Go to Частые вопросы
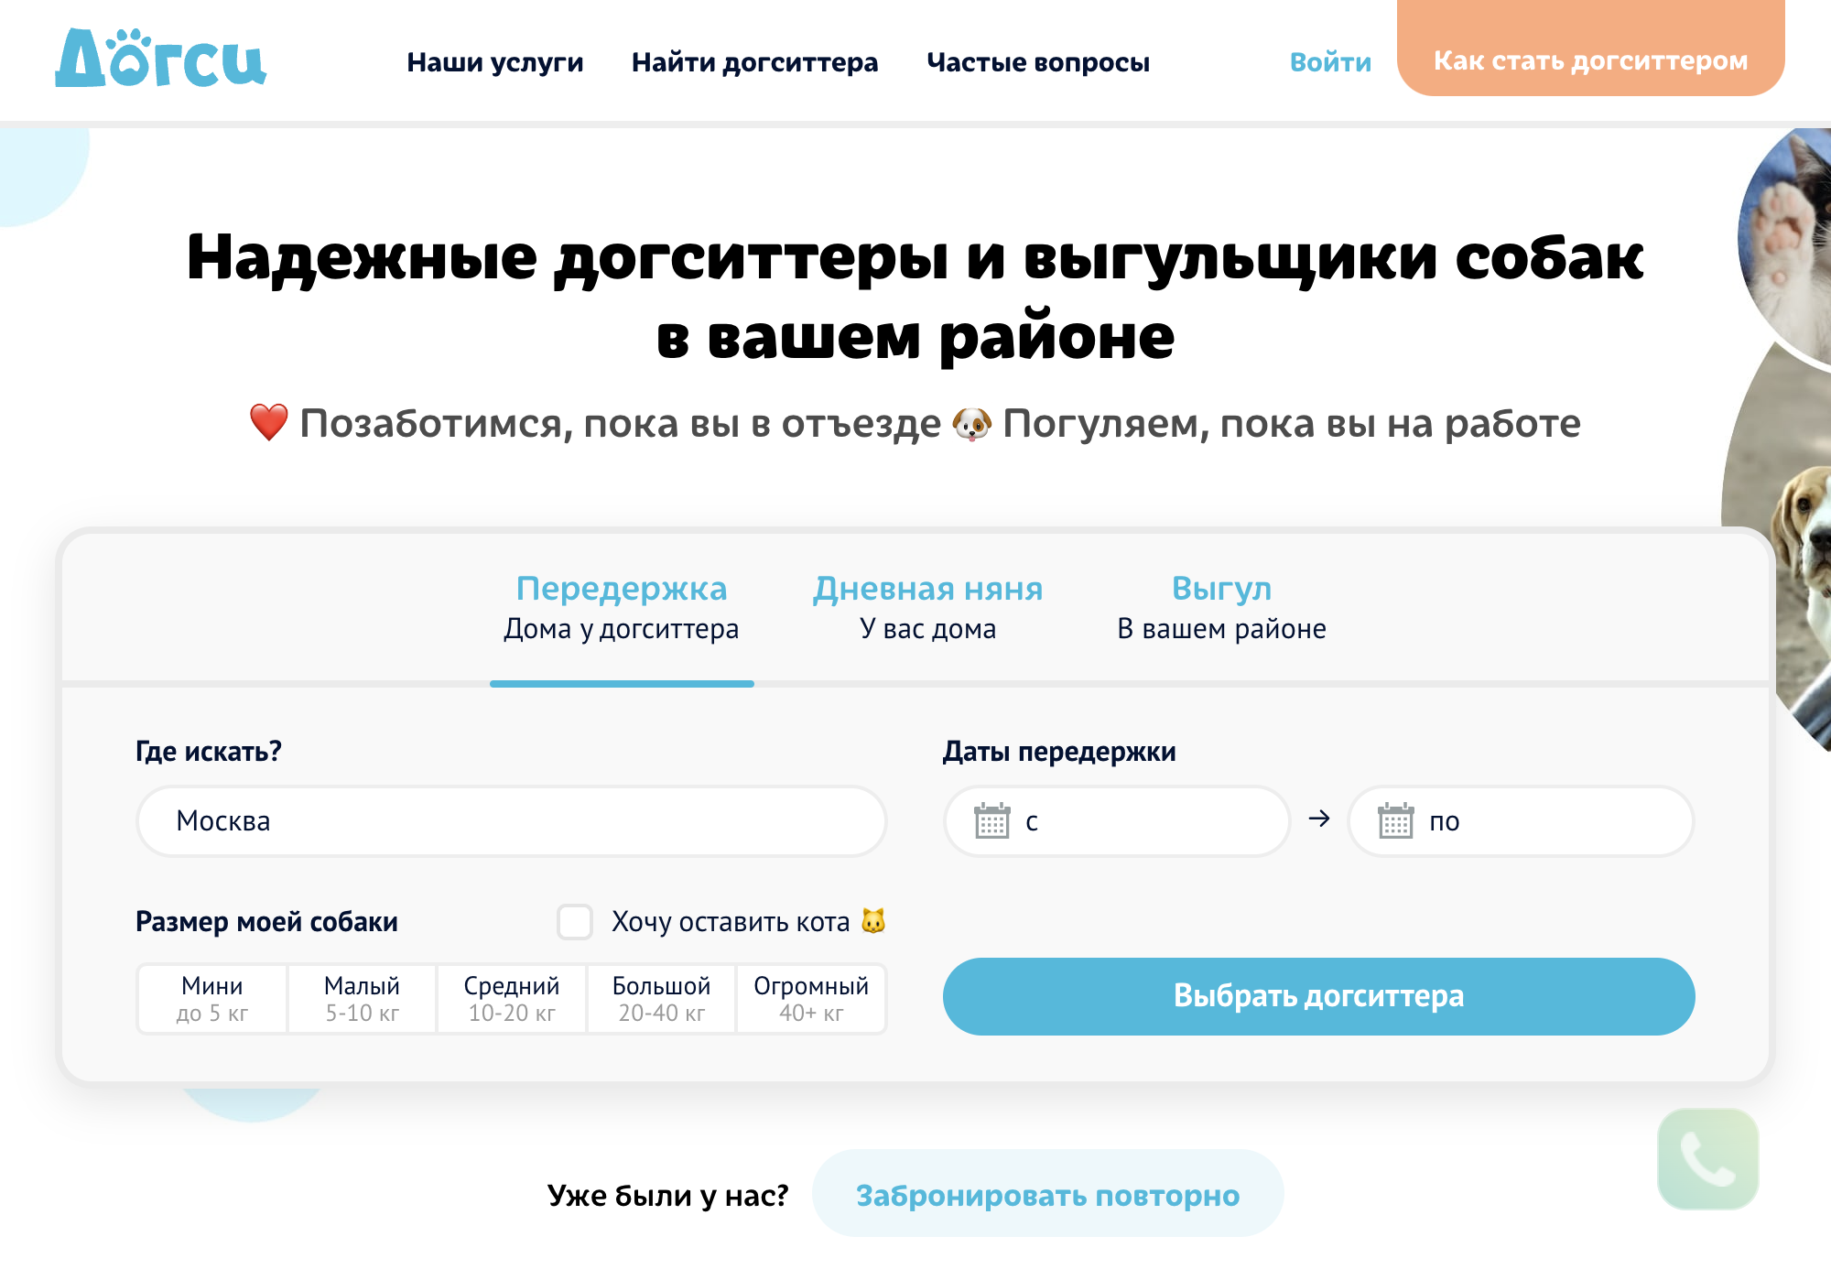The image size is (1831, 1280). click(x=1038, y=62)
